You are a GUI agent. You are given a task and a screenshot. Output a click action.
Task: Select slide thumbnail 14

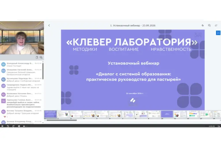click(217, 114)
